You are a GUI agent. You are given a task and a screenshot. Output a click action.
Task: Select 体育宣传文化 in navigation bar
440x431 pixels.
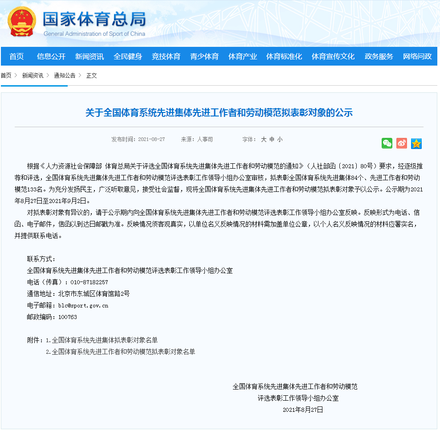tap(333, 56)
